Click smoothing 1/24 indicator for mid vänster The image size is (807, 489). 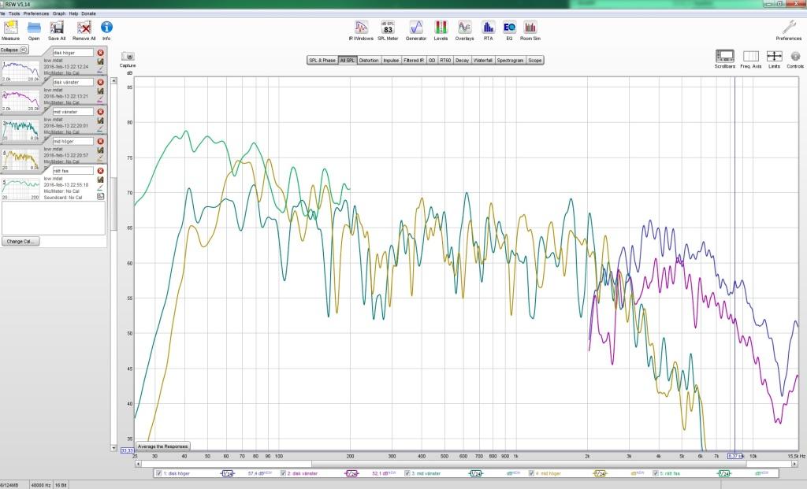point(475,473)
